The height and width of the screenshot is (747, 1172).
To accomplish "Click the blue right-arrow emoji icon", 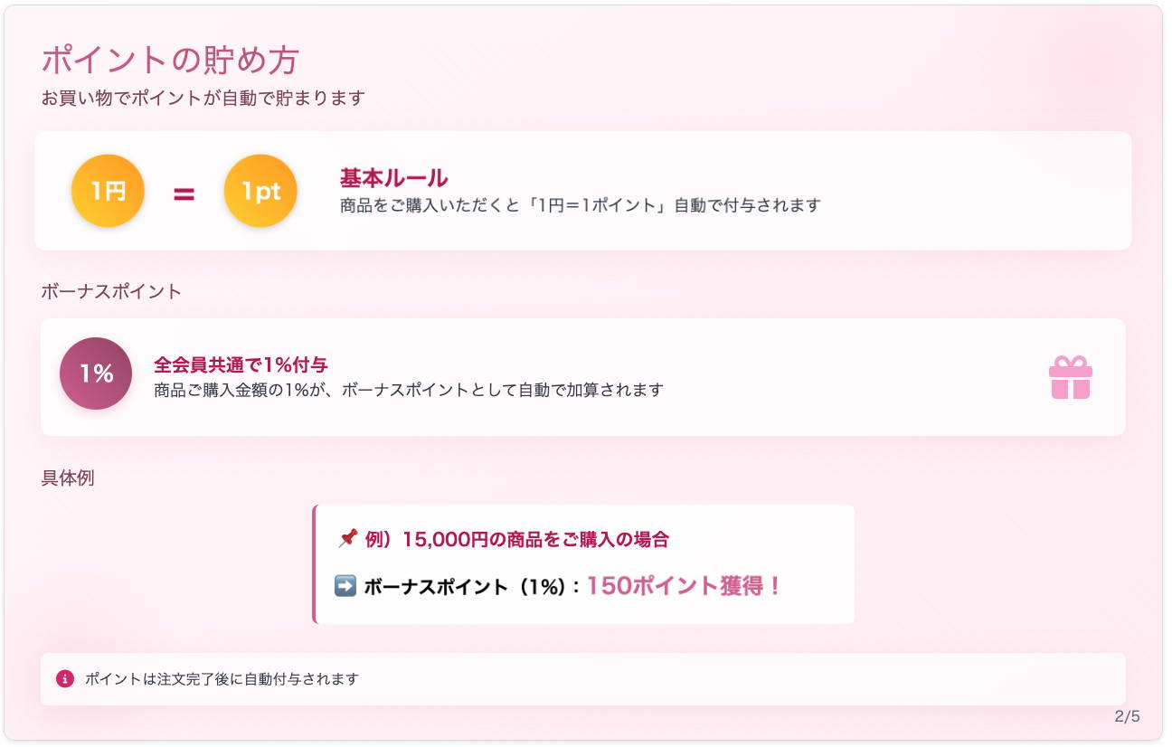I will click(x=345, y=586).
